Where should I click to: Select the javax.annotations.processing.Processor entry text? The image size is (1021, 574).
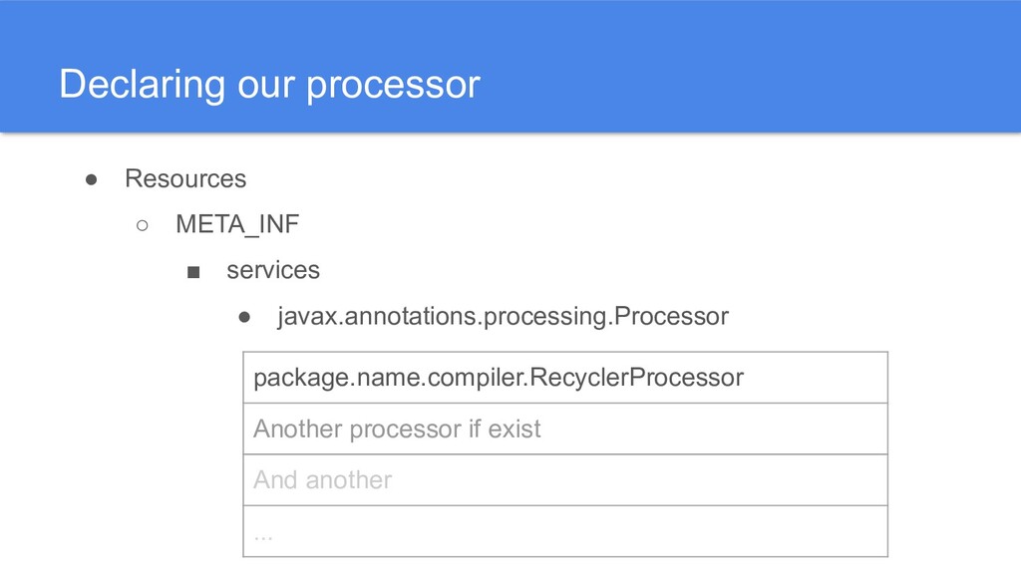[503, 317]
